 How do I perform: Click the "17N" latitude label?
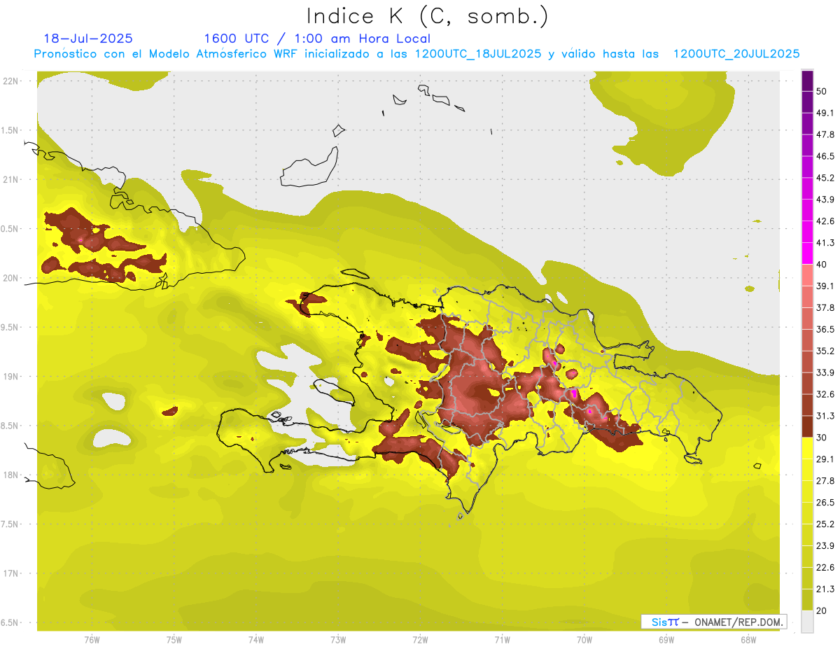click(x=11, y=573)
